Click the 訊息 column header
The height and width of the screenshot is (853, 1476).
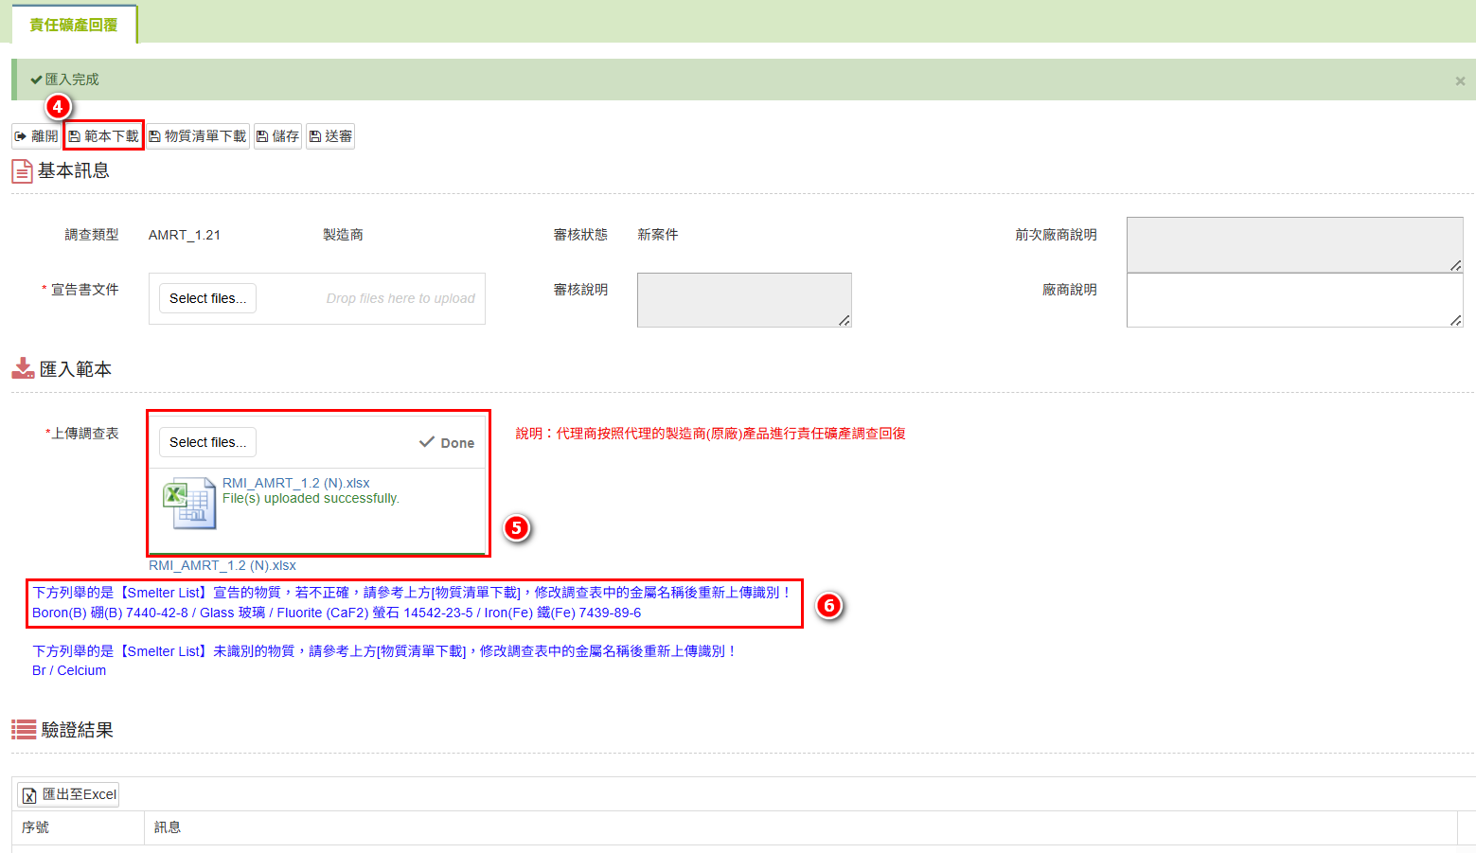tap(168, 827)
